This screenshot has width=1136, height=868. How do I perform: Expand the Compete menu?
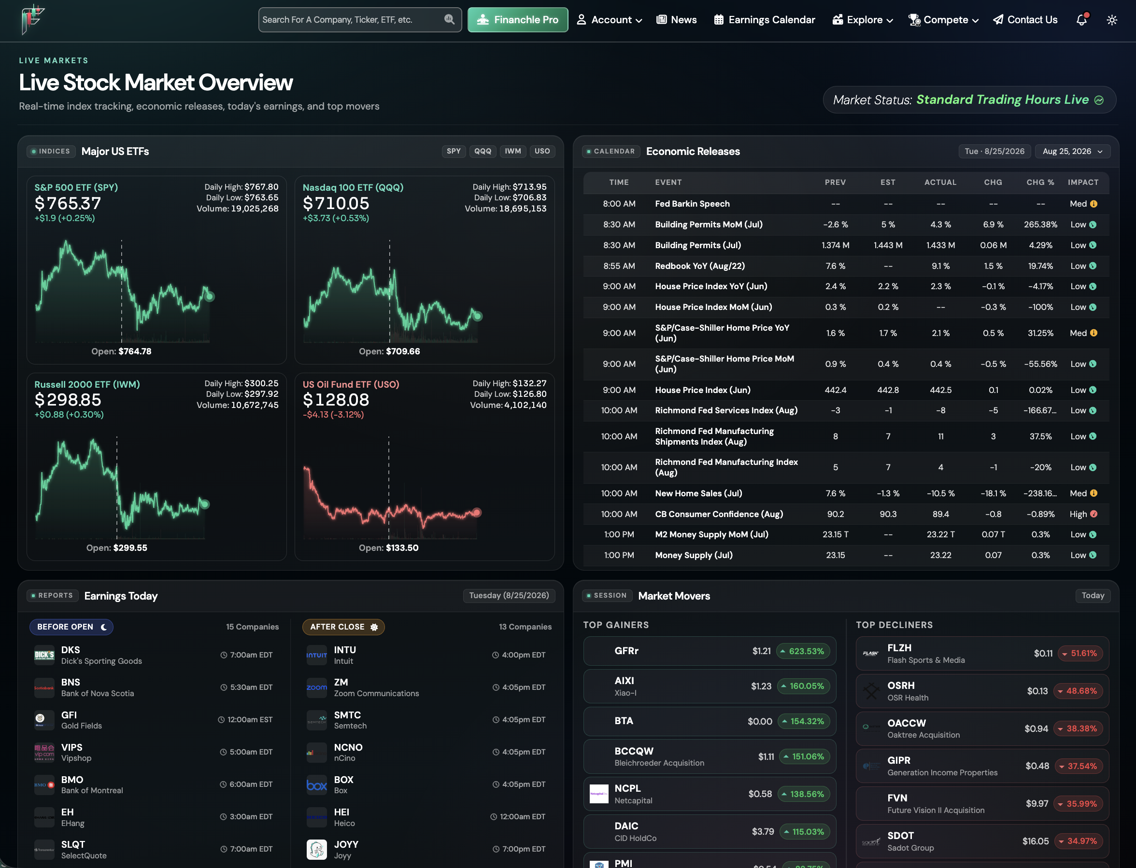click(944, 20)
